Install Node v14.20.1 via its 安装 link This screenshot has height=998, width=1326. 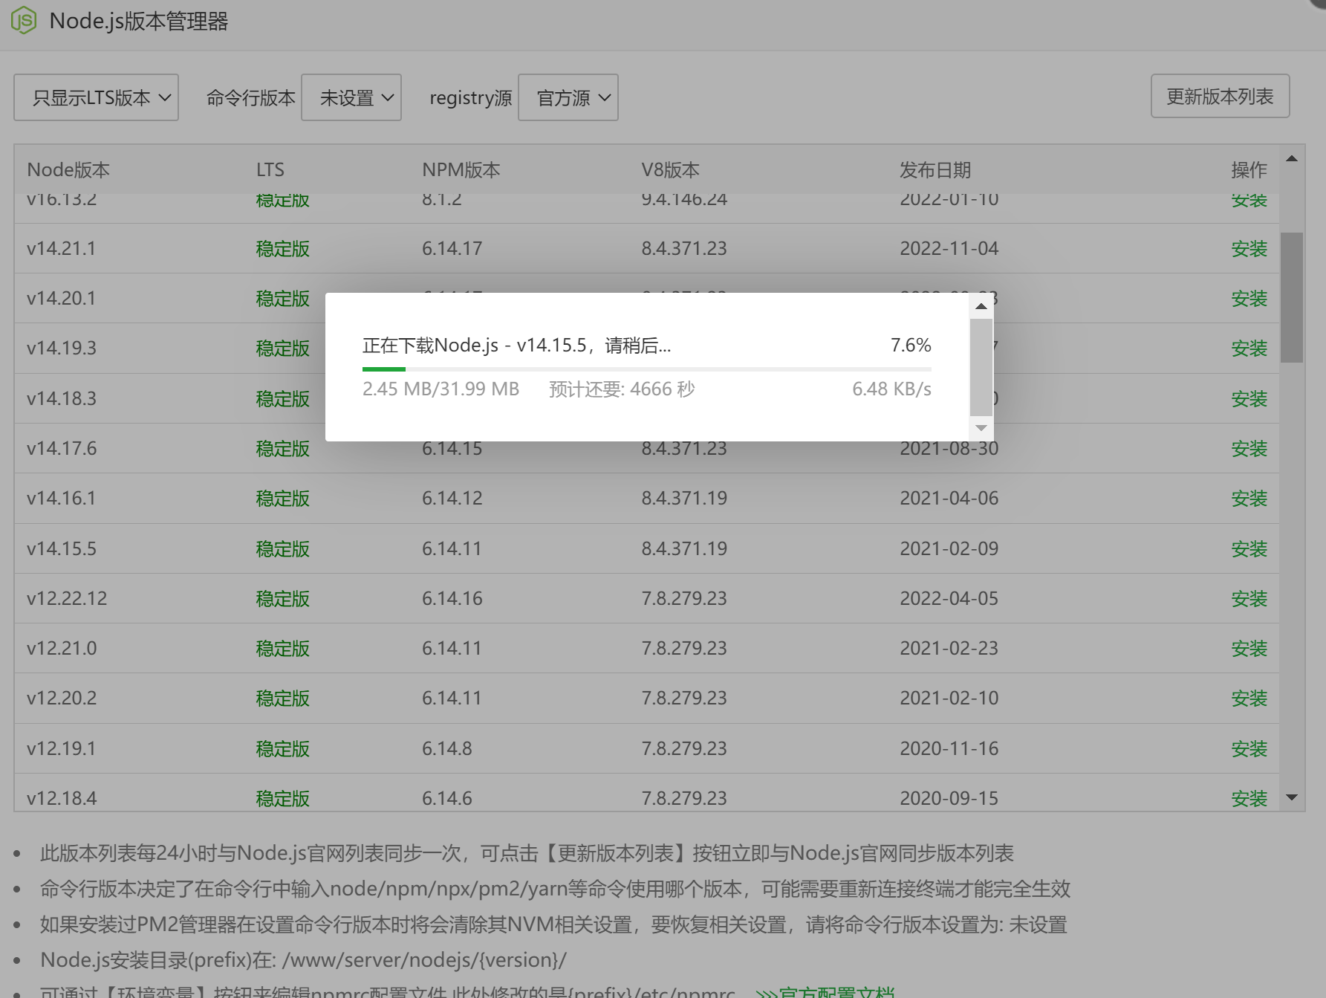point(1249,298)
